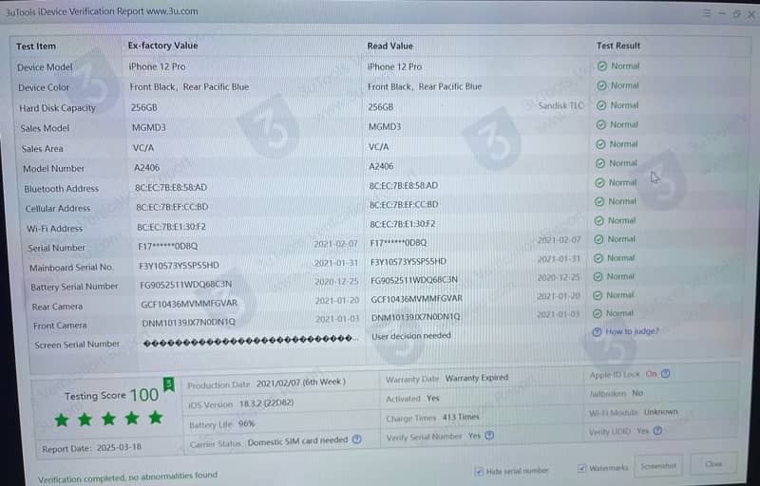
Task: Click Battery Life 96% value
Action: 246,423
